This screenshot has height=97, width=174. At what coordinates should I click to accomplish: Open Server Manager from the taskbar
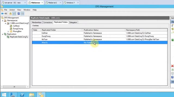(13, 95)
